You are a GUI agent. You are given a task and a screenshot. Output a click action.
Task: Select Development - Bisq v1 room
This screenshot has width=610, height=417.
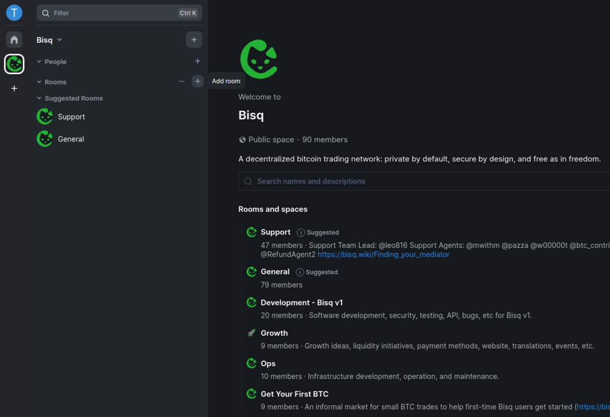pyautogui.click(x=301, y=303)
